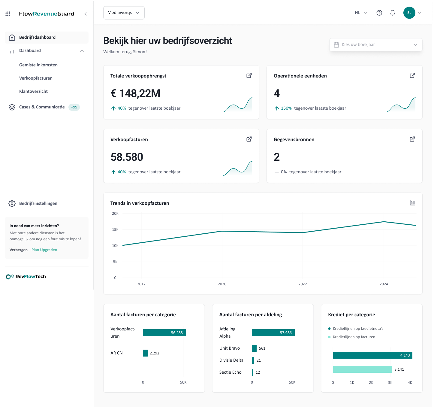The height and width of the screenshot is (407, 434).
Task: Open the NL language selector
Action: point(361,13)
